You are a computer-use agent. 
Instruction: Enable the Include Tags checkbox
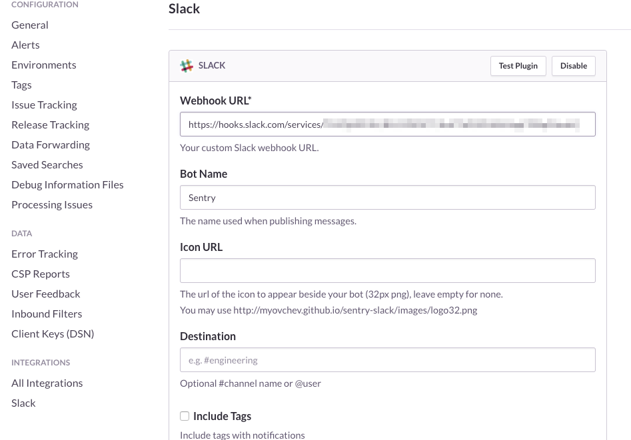pos(185,416)
